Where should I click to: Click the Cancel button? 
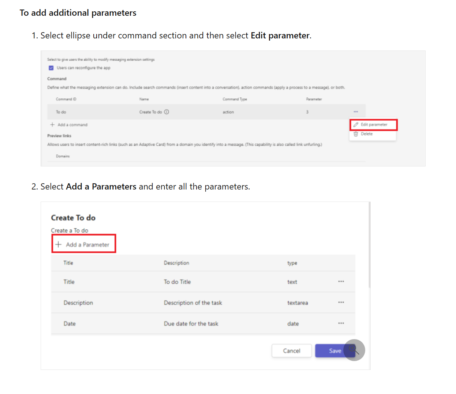291,350
